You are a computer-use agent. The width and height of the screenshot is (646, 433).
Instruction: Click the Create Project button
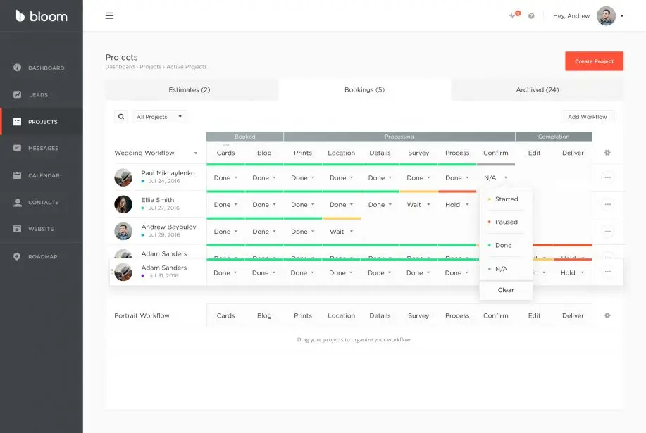pos(594,61)
